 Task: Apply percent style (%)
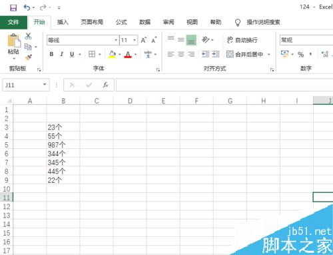click(300, 54)
